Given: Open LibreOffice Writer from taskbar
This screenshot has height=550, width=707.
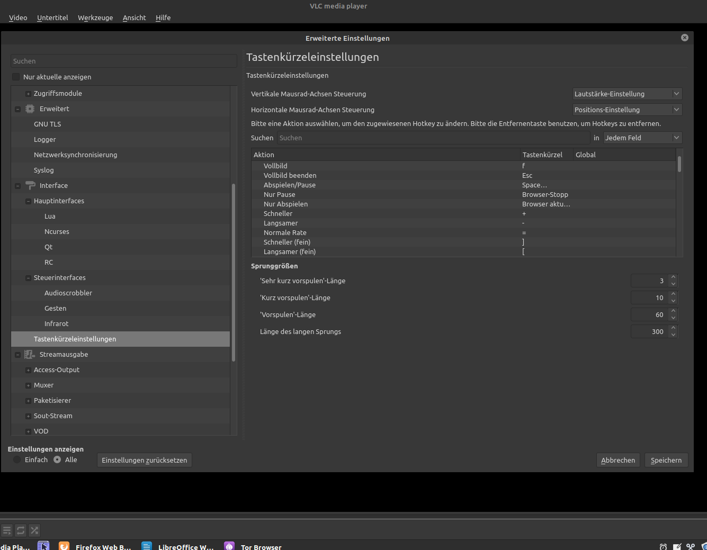Looking at the screenshot, I should coord(177,547).
